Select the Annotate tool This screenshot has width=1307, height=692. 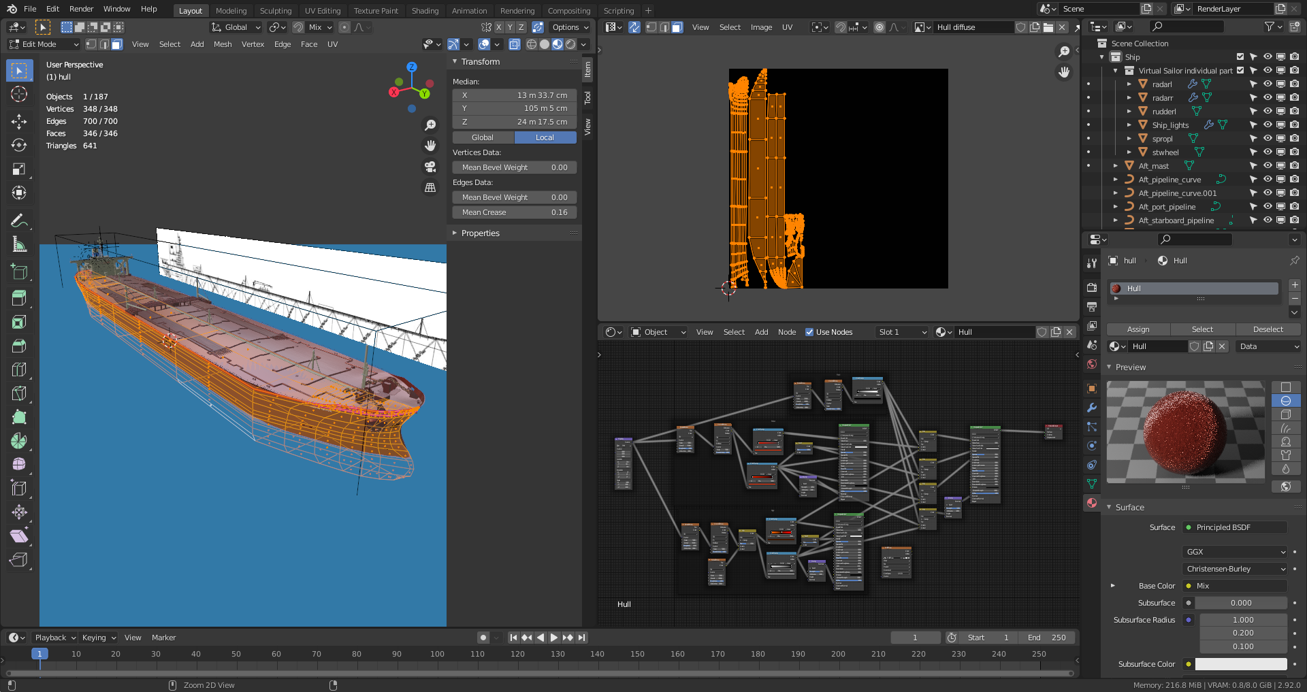[x=19, y=220]
